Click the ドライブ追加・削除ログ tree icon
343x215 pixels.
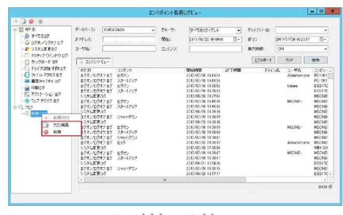[27, 68]
